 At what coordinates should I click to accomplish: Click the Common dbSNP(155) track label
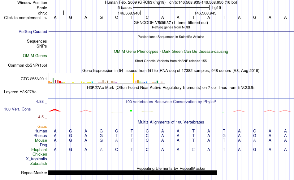(x=27, y=65)
